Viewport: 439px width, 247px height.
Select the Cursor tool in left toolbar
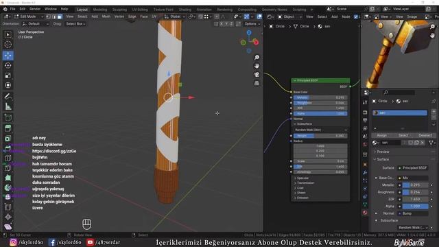[8, 44]
